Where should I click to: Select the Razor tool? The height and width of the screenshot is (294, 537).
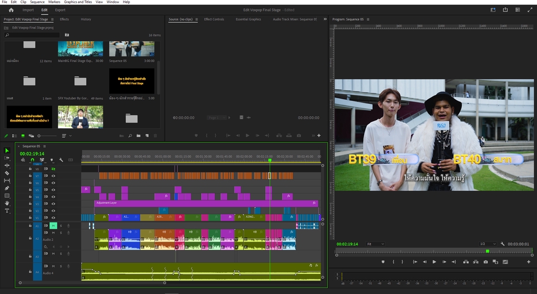7,173
